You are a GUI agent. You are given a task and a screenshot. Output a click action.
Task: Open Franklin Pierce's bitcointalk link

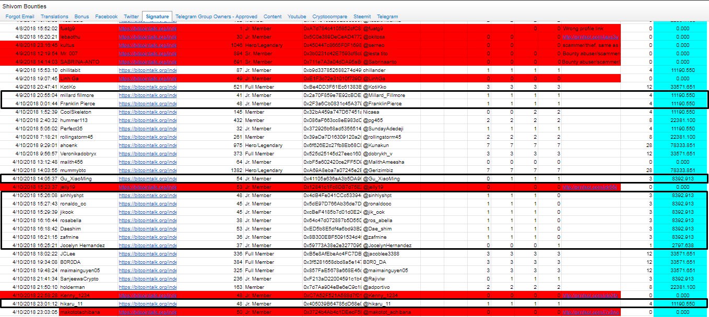point(148,104)
